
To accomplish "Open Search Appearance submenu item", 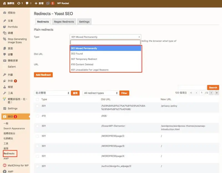I will point(14,128).
